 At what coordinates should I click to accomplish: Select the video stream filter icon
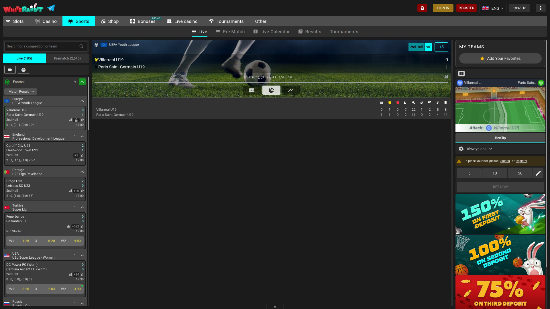point(10,70)
